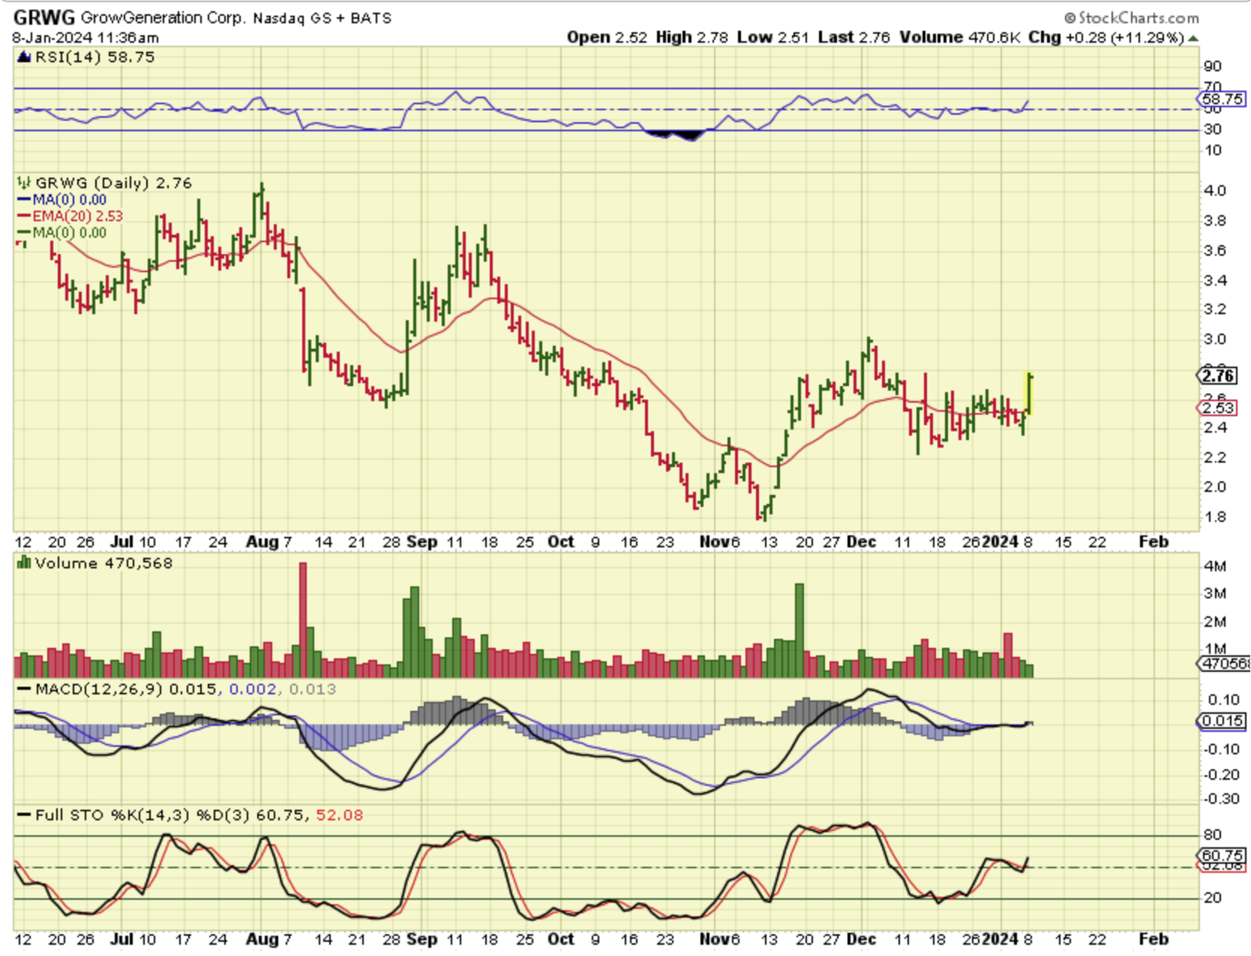The width and height of the screenshot is (1251, 956).
Task: Click the yellow-highlighted latest price bar
Action: pos(1029,394)
